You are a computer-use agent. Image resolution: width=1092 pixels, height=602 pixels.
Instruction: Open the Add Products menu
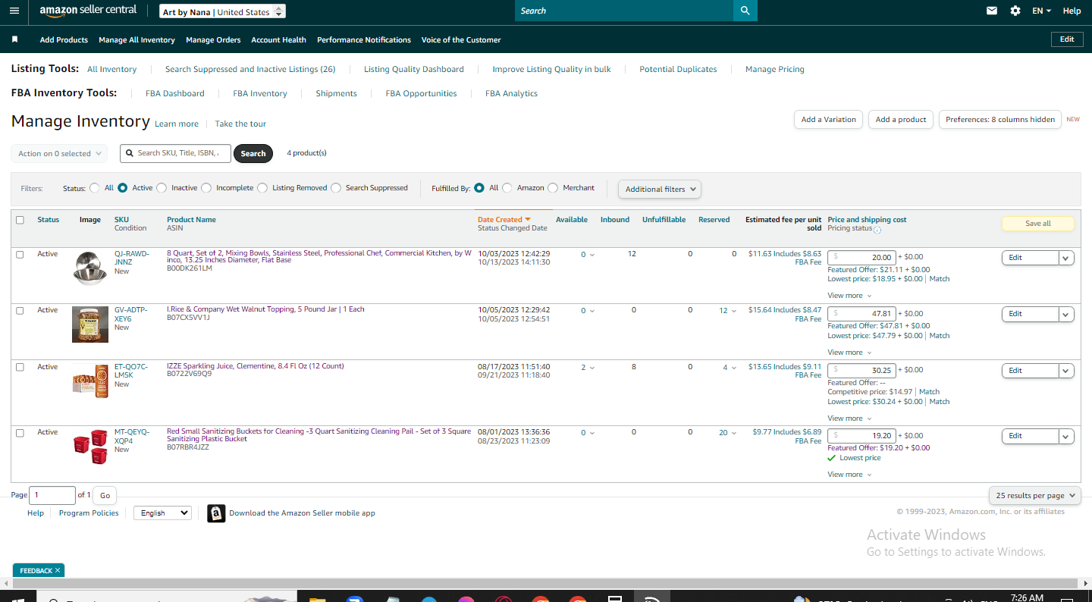(64, 39)
